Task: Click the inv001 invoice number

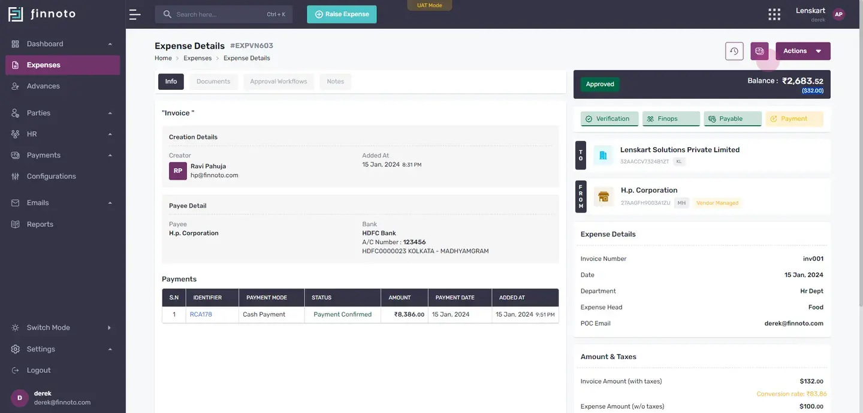Action: (x=813, y=259)
